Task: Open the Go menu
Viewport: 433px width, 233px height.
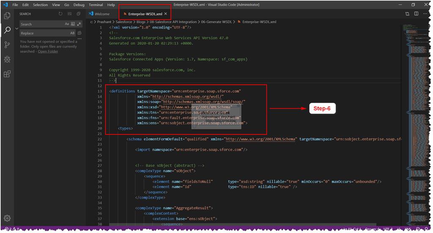Action: click(66, 5)
